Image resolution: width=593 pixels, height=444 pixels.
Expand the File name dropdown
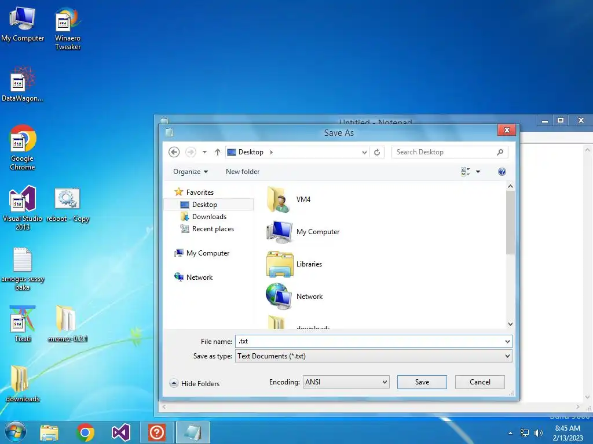point(507,341)
